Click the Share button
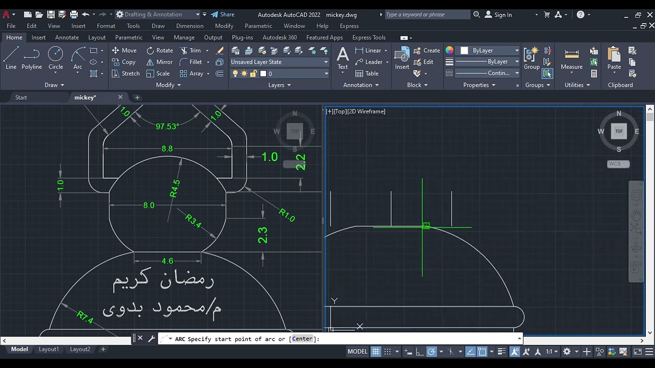 tap(223, 14)
